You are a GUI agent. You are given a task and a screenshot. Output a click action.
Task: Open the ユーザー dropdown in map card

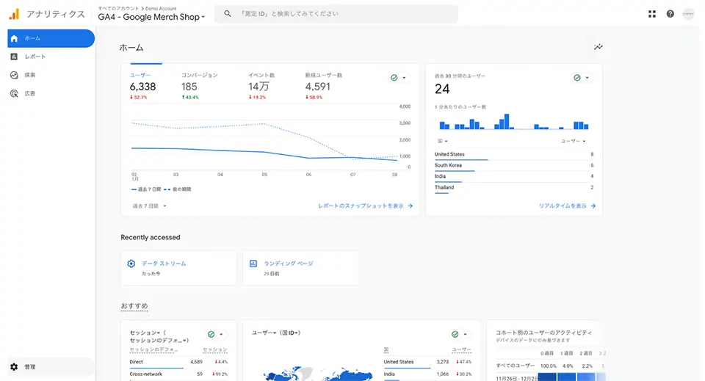[x=264, y=333]
